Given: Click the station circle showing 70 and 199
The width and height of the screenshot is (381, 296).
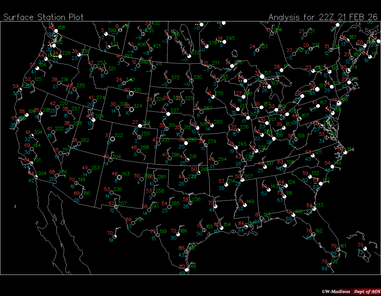Looking at the screenshot, I should [76, 183].
